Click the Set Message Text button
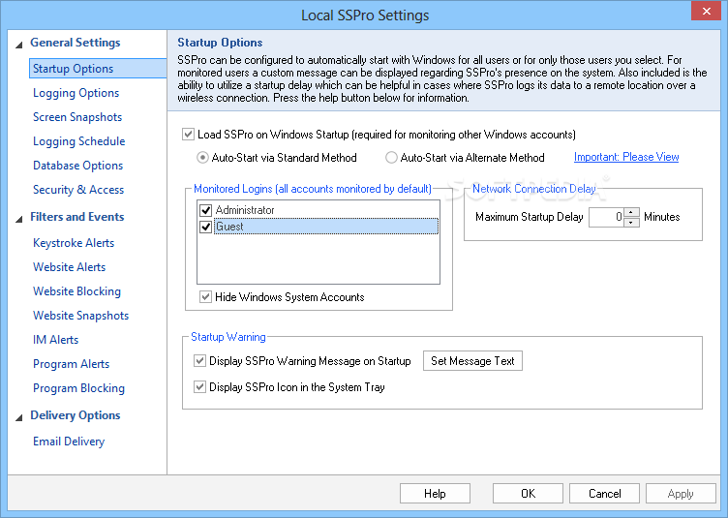 (x=472, y=360)
